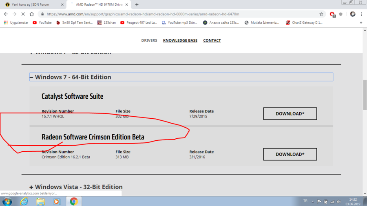The height and width of the screenshot is (206, 367).
Task: Open the red extension icon with badge
Action: pyautogui.click(x=332, y=14)
